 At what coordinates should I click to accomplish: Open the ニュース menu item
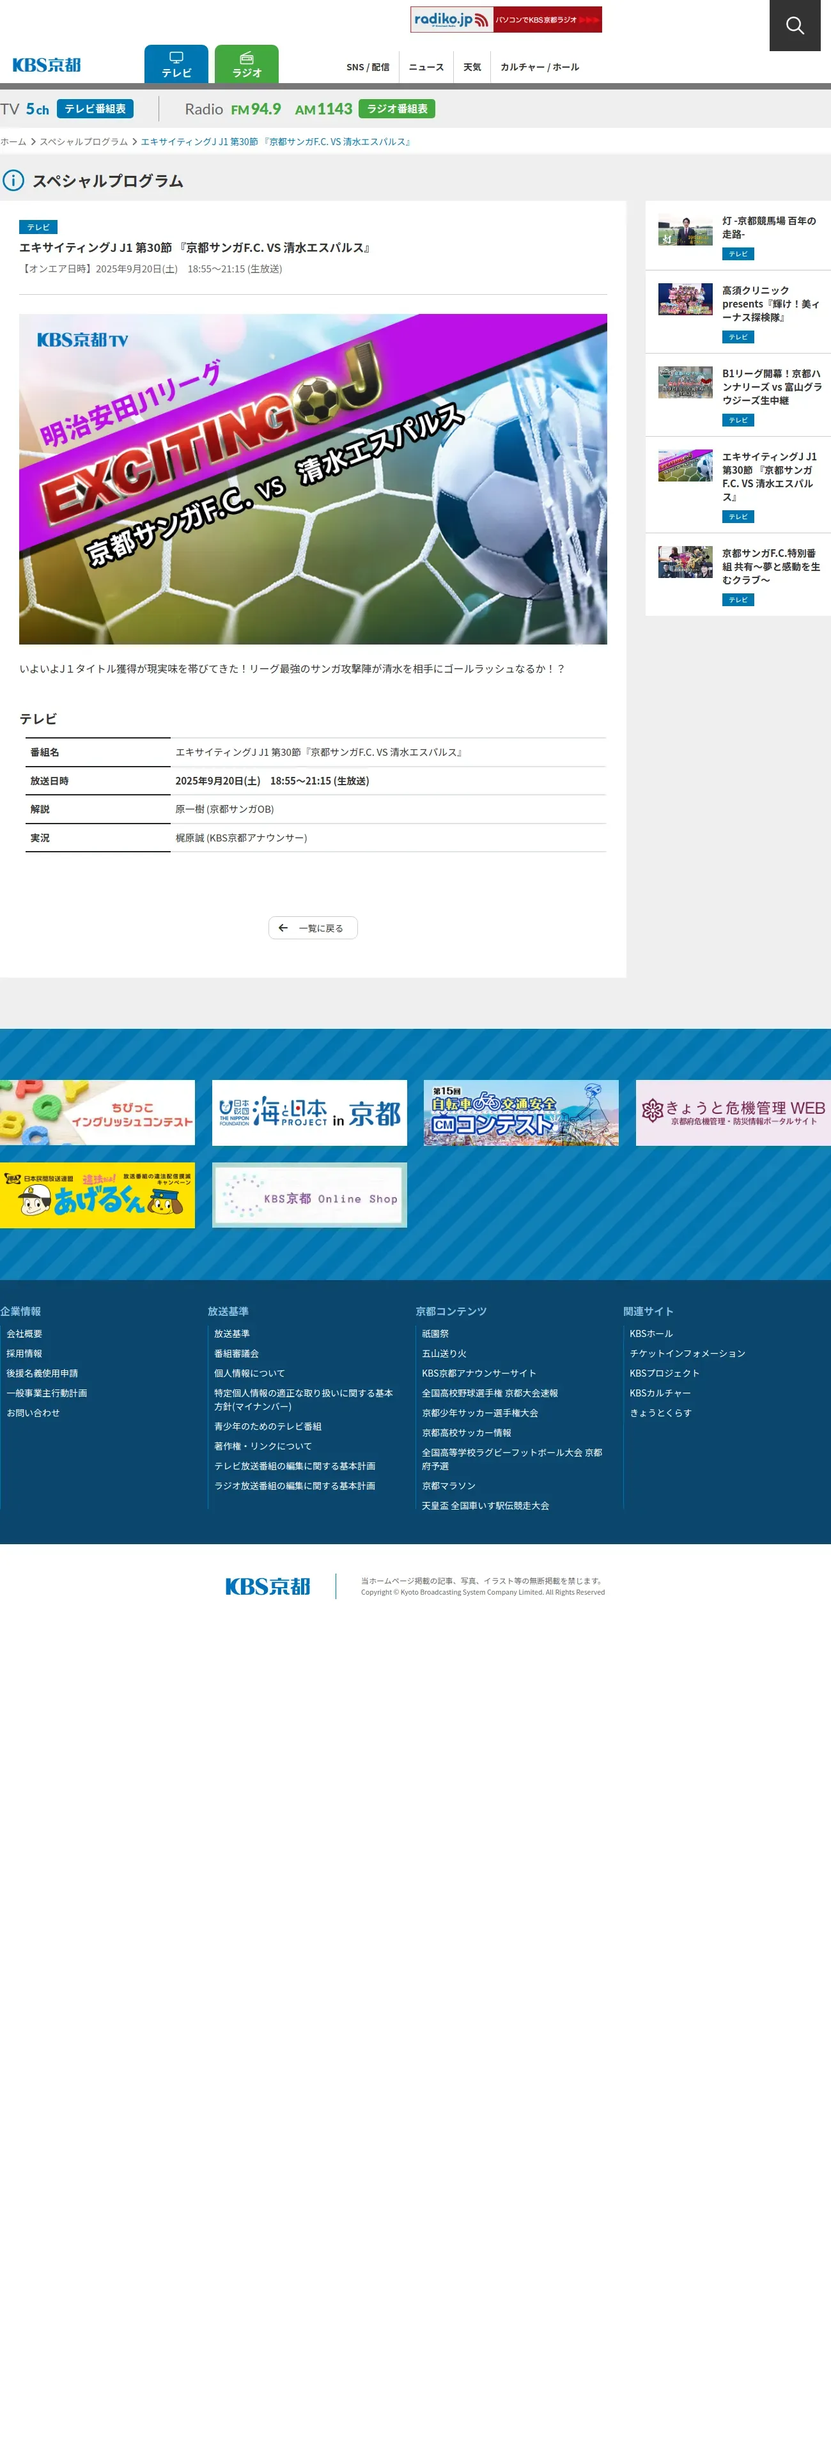click(x=426, y=67)
